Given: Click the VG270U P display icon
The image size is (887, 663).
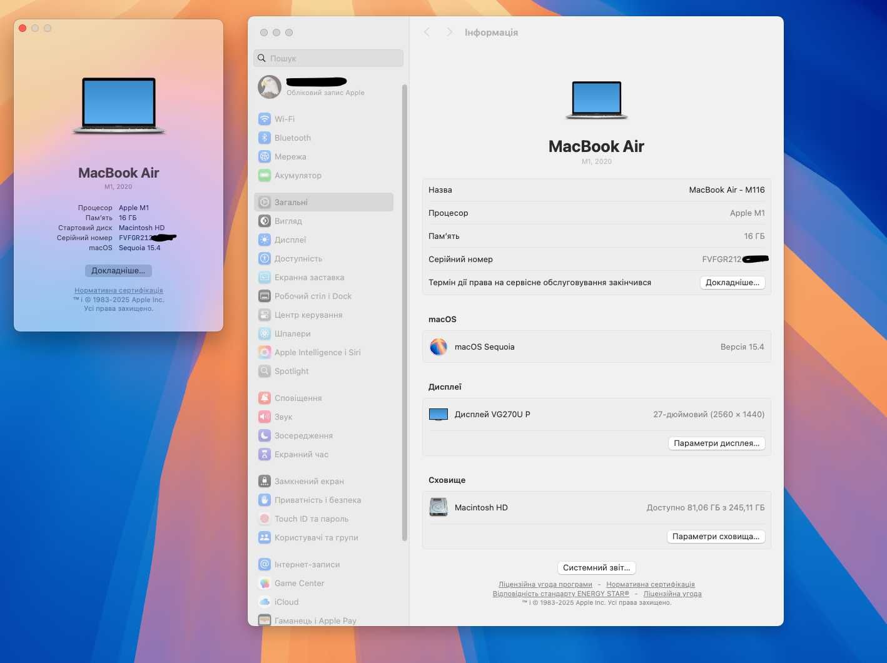Looking at the screenshot, I should pos(438,414).
